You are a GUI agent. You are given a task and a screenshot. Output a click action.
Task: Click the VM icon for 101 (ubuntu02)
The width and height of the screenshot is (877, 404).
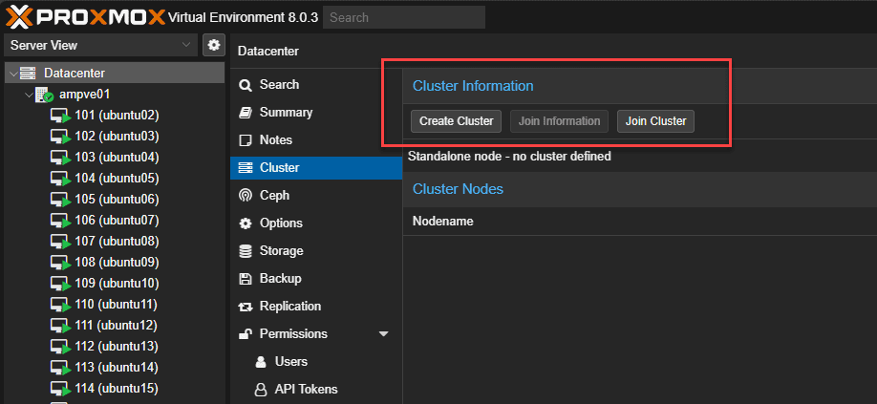pyautogui.click(x=60, y=117)
